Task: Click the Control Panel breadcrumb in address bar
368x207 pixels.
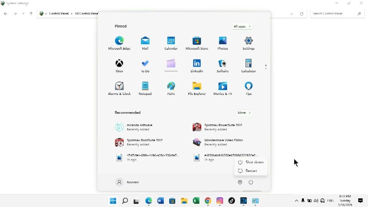Action: 59,14
